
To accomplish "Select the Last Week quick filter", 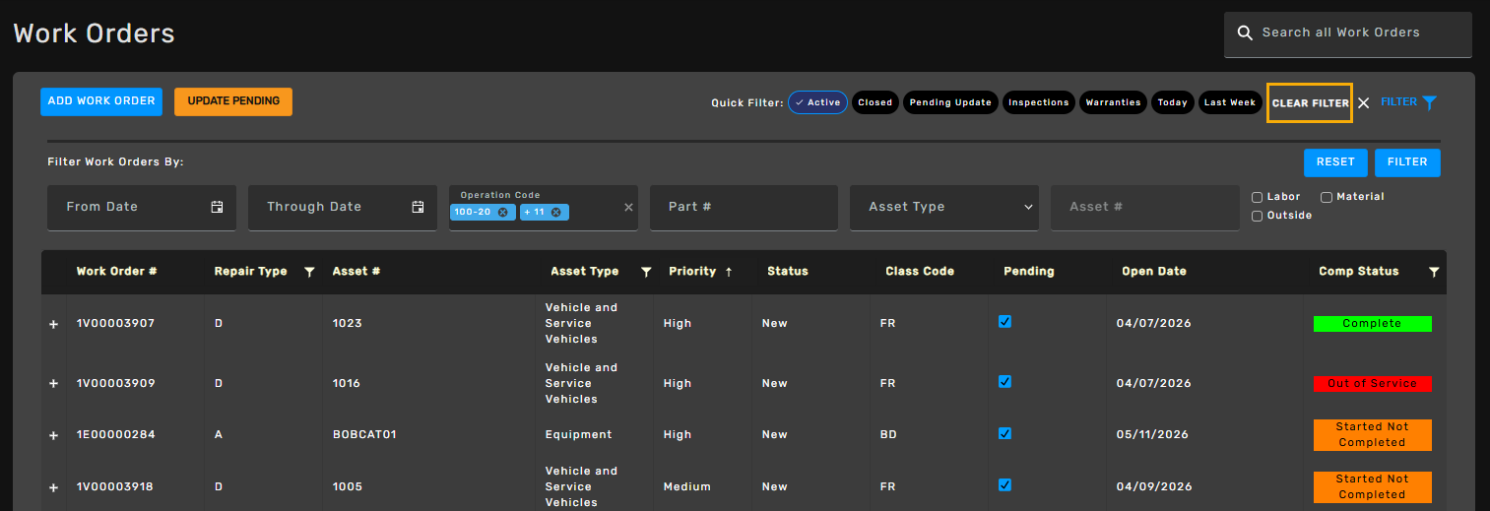I will (x=1230, y=102).
